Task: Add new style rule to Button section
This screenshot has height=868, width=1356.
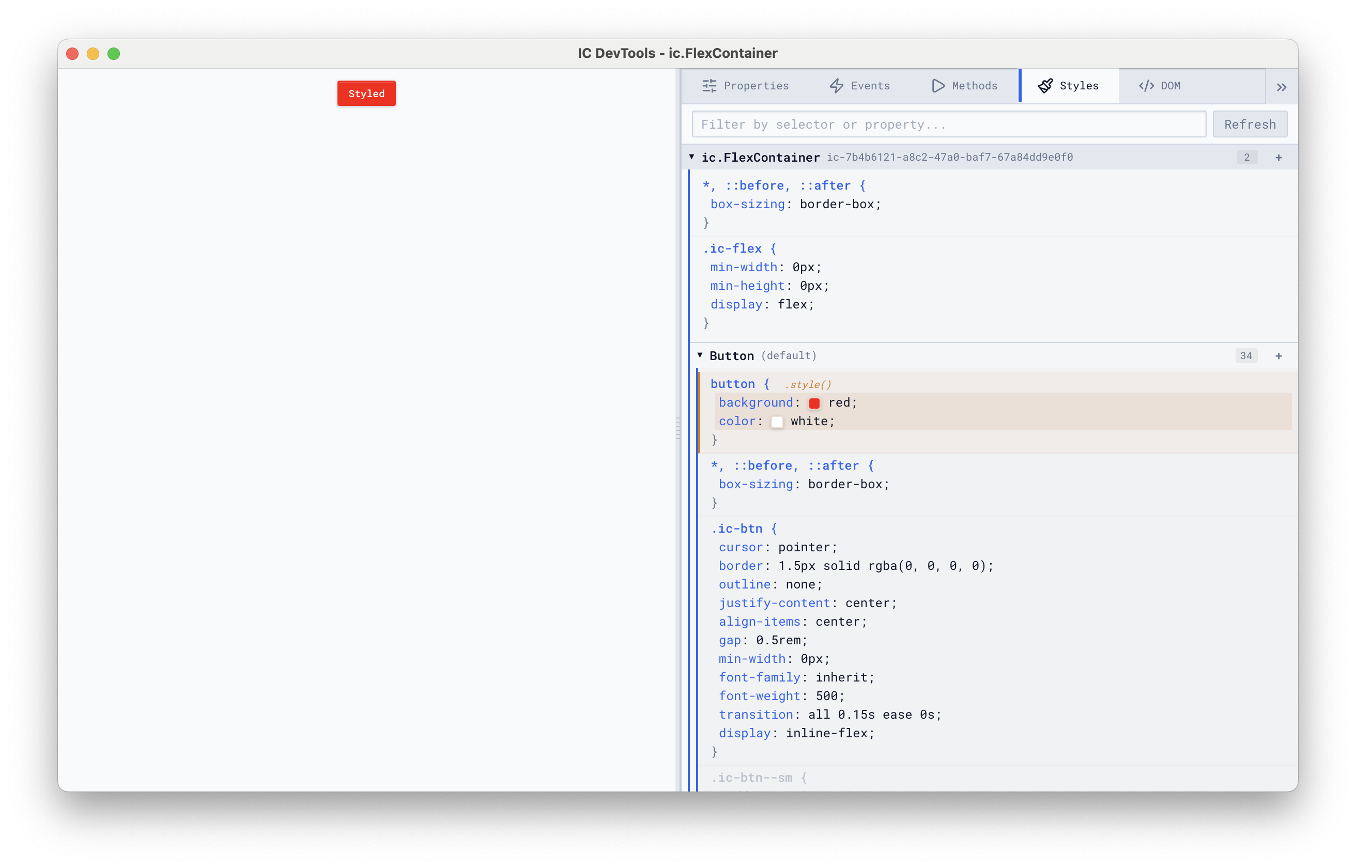Action: [x=1278, y=355]
